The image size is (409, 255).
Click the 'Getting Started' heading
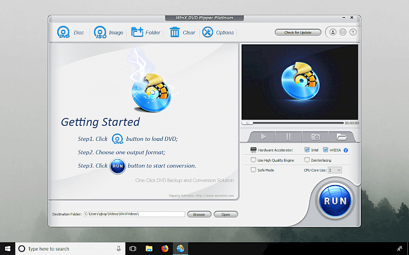click(x=100, y=122)
